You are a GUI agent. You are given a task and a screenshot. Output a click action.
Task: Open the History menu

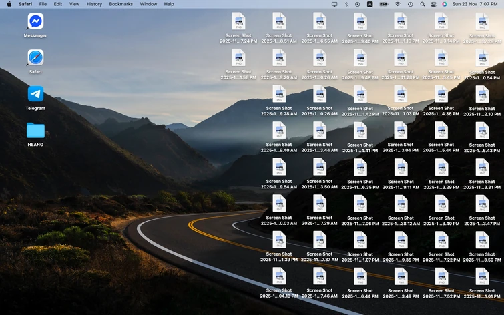(x=94, y=4)
